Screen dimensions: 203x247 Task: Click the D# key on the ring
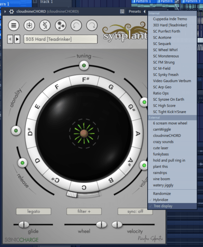[x=30, y=132]
